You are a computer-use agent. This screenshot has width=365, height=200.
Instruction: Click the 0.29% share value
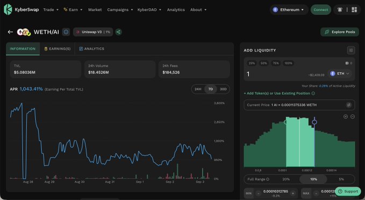pos(323,86)
